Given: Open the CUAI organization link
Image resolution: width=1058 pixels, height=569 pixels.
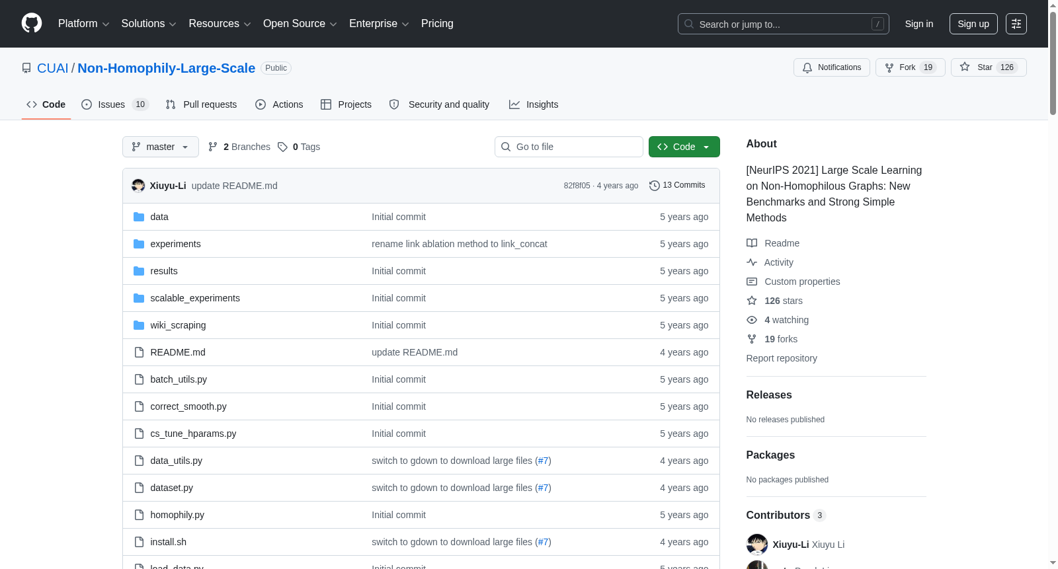Looking at the screenshot, I should (53, 68).
